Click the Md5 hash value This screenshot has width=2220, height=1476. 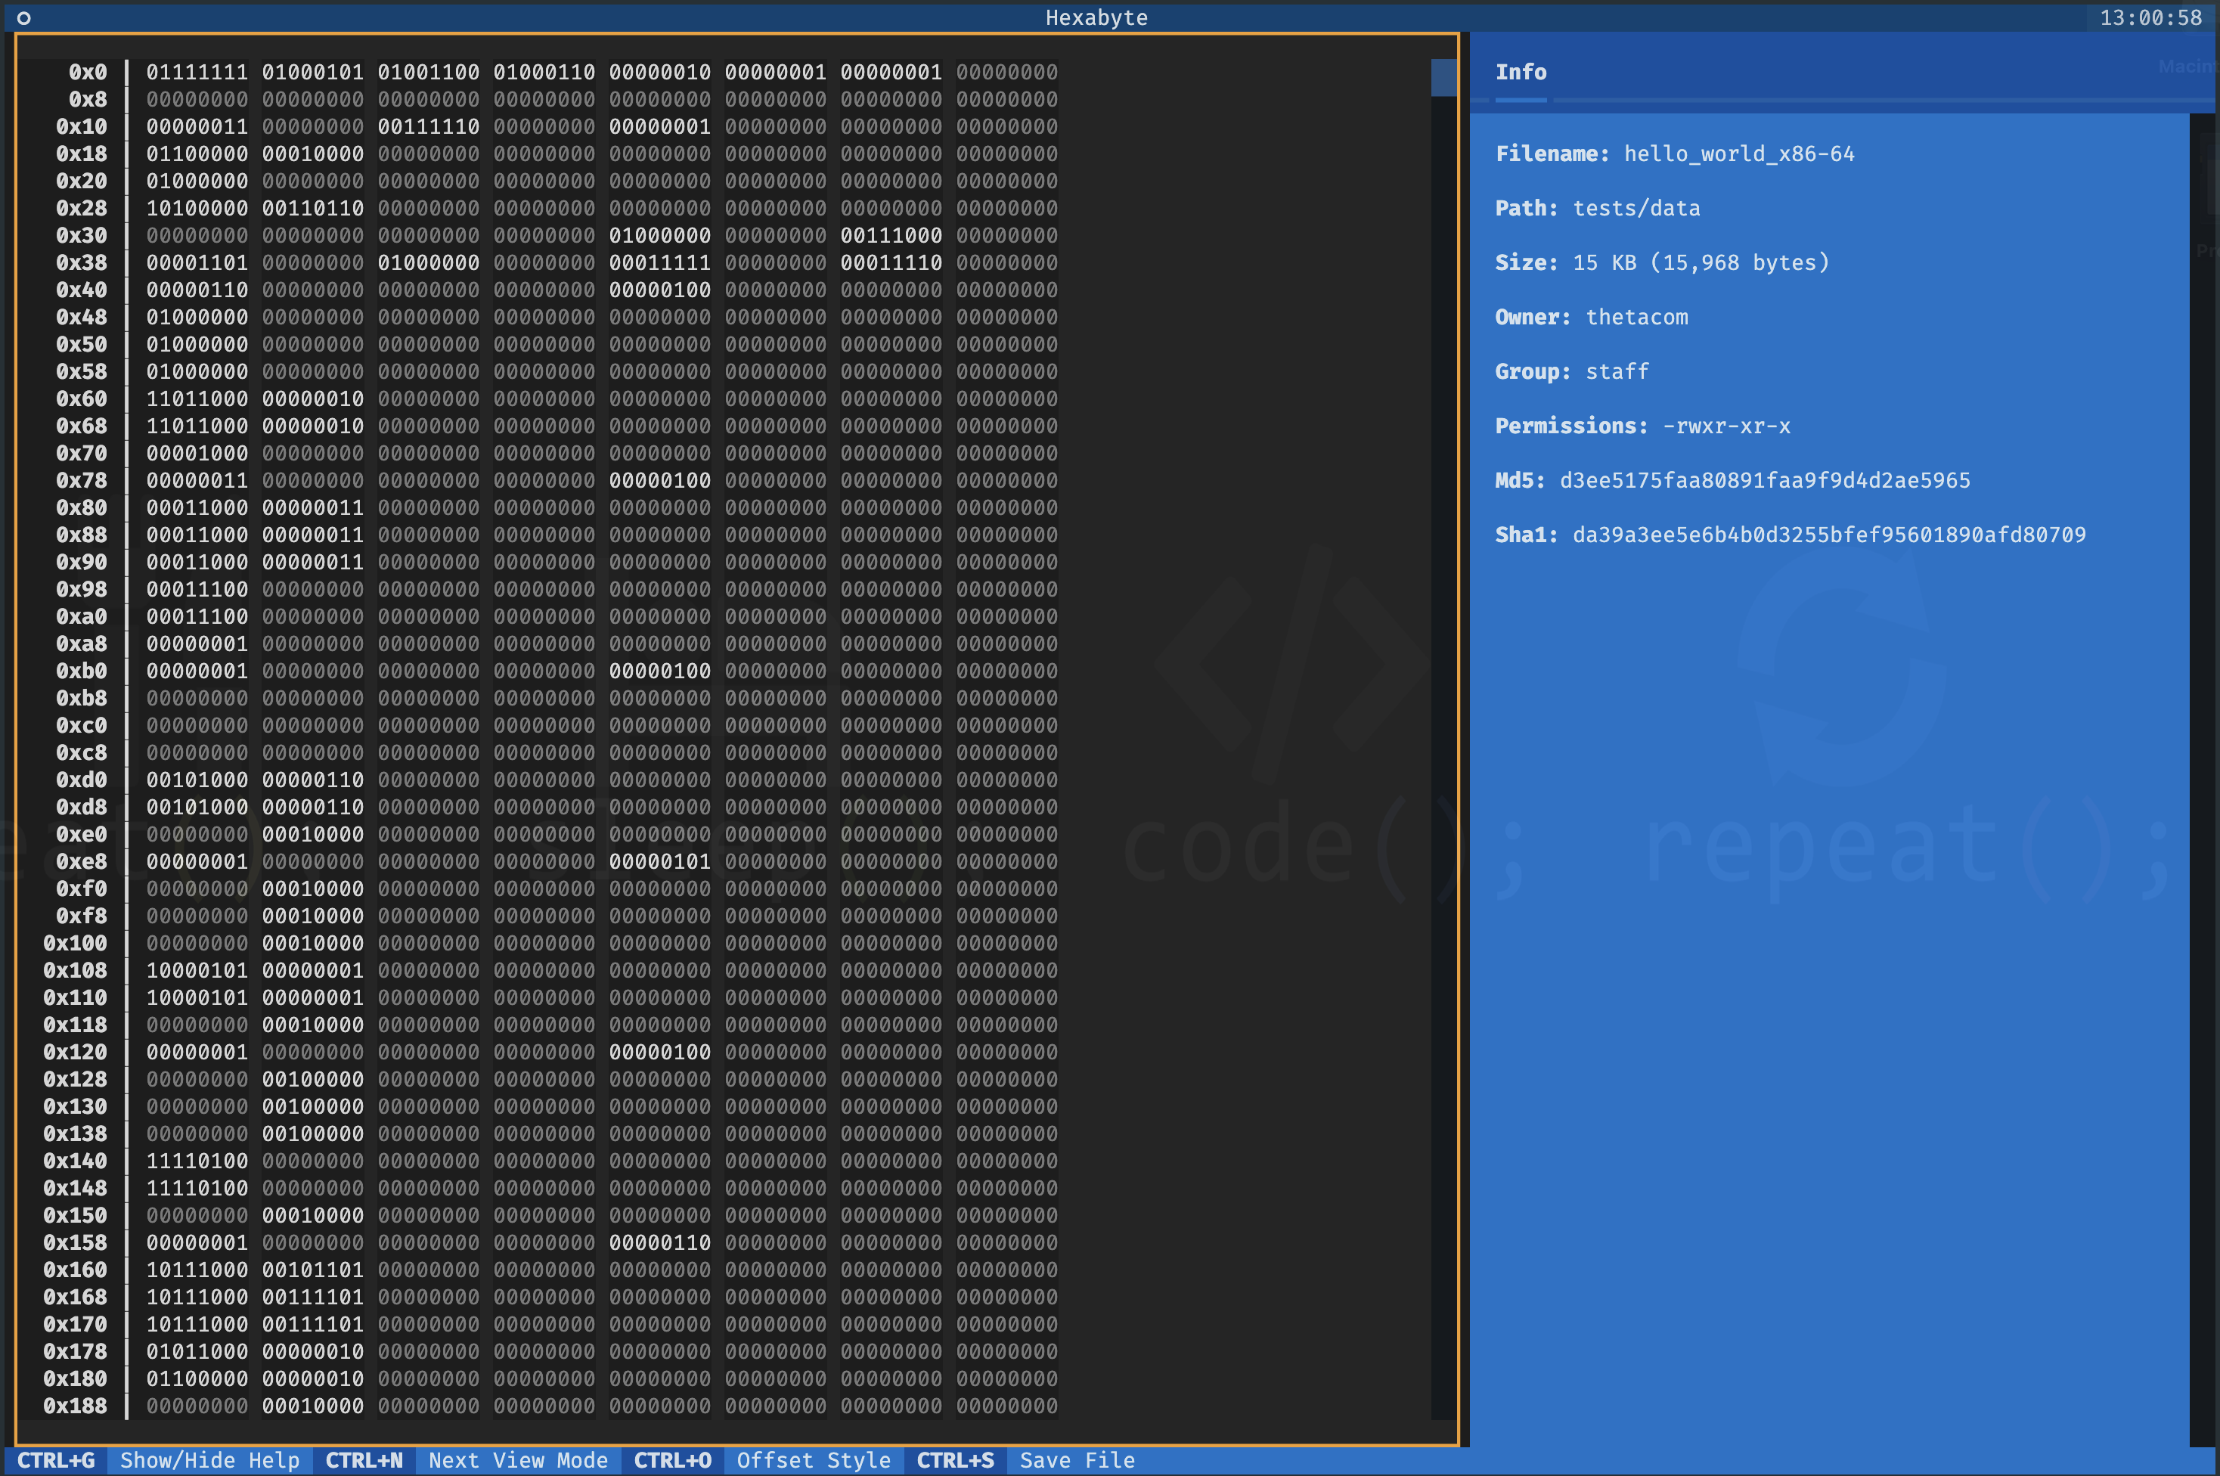point(1765,481)
